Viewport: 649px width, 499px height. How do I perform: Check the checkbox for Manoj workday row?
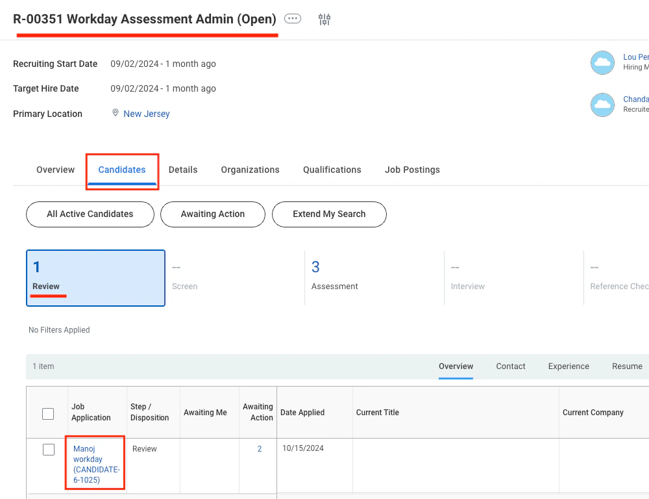(49, 450)
